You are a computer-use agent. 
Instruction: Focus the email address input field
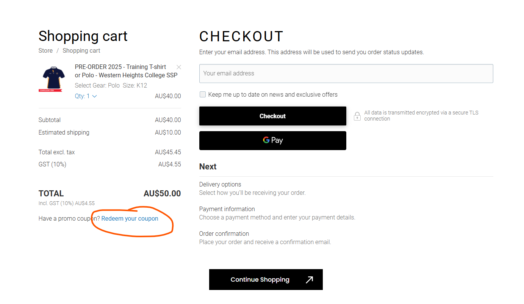click(346, 74)
